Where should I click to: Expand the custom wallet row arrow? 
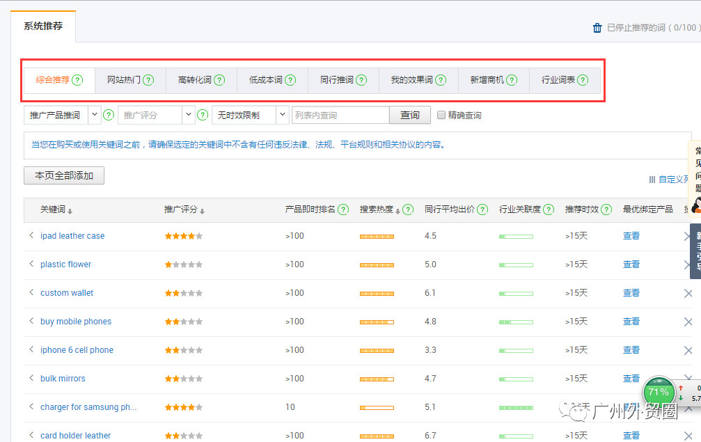(31, 292)
